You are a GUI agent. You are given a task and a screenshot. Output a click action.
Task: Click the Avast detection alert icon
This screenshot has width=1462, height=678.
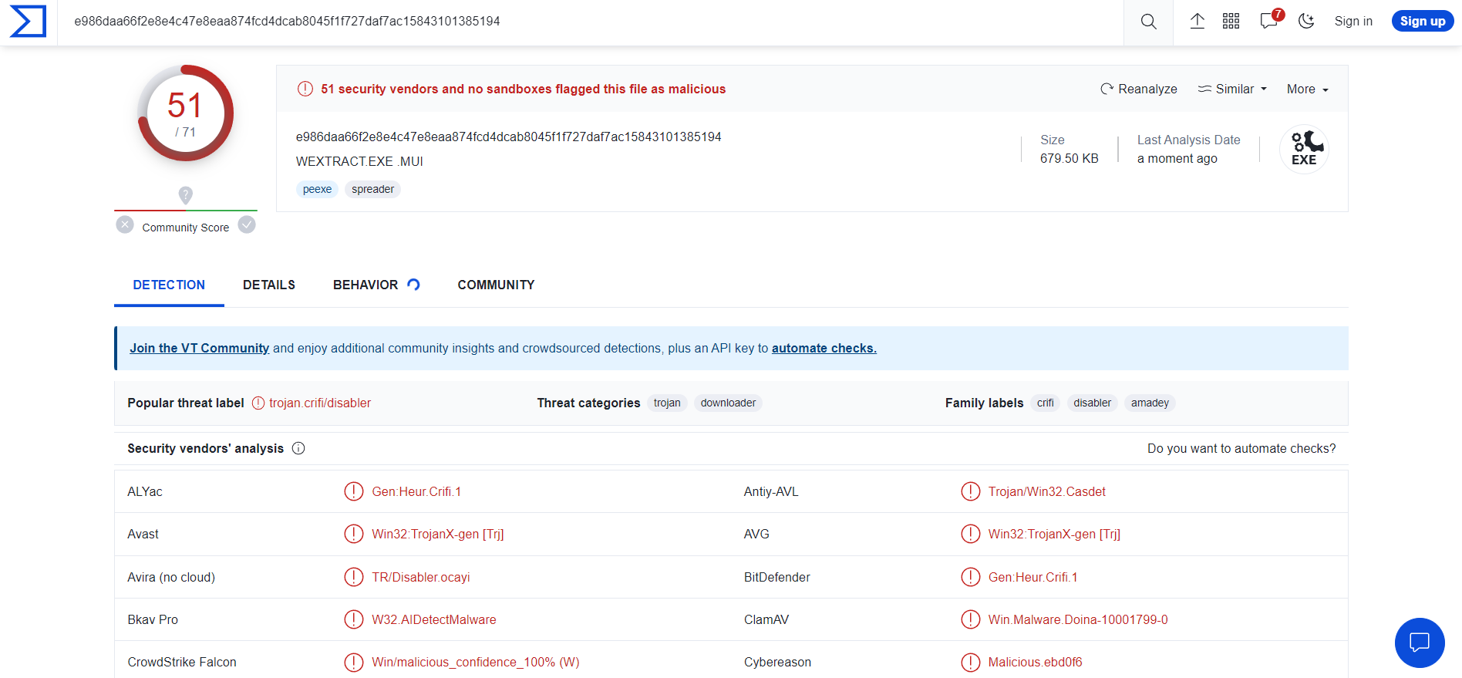tap(354, 534)
